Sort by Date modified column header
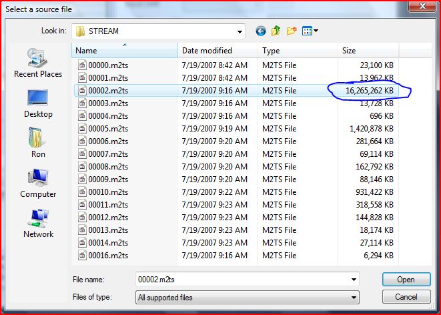Screen dimensions: 441x315 (218, 51)
